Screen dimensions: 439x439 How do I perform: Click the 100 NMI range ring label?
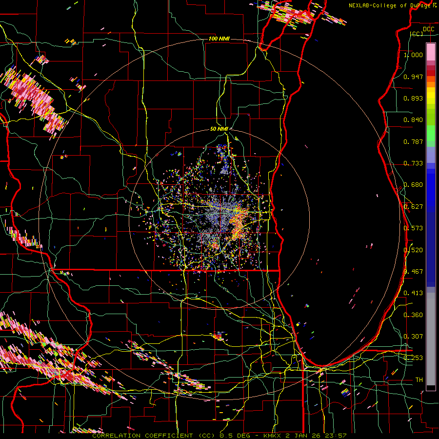[219, 39]
